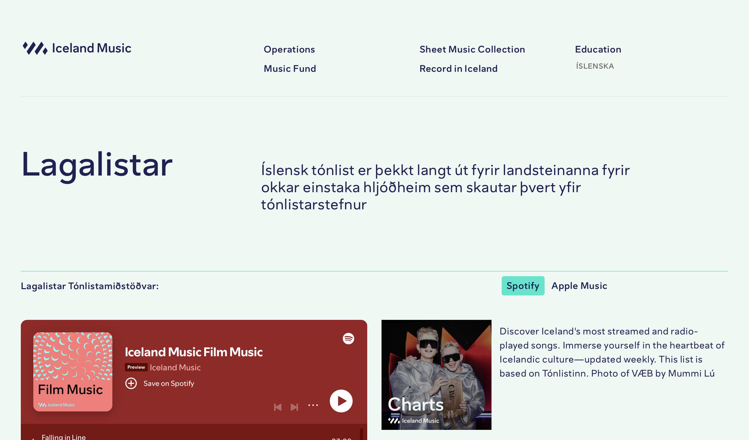The width and height of the screenshot is (749, 440).
Task: Open the Sheet Music Collection link
Action: click(x=472, y=49)
